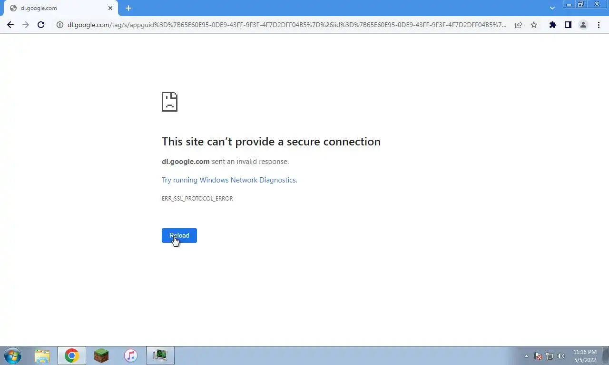Click the address bar URL field
The image size is (609, 365).
click(x=287, y=25)
